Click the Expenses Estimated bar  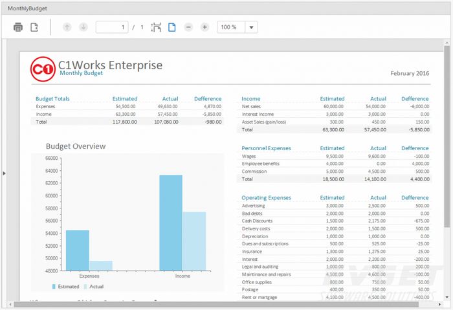click(x=78, y=250)
